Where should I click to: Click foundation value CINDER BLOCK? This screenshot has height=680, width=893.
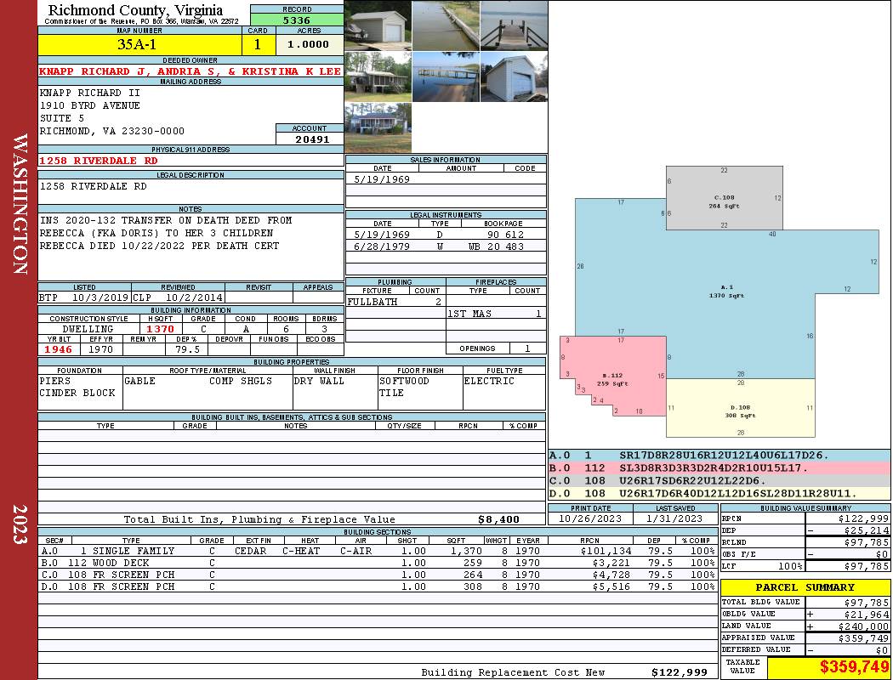point(77,393)
